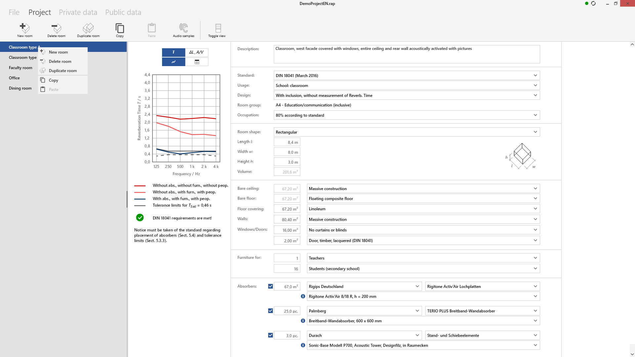Select the Duplicate room toolbar icon
This screenshot has height=357, width=635.
point(88,30)
